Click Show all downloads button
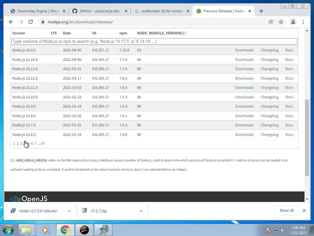The width and height of the screenshot is (314, 236). click(287, 210)
